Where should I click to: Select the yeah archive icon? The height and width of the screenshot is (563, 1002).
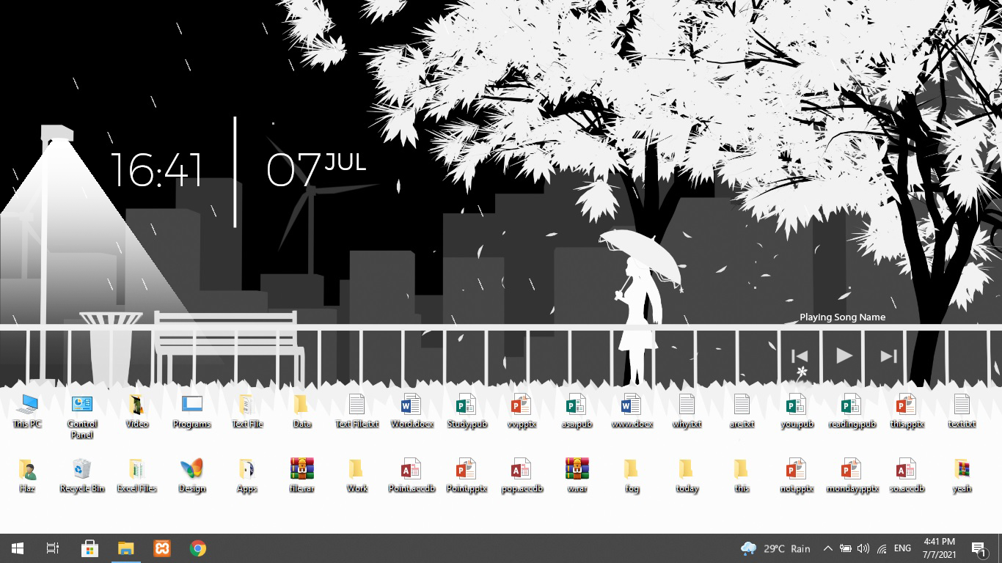click(x=962, y=475)
